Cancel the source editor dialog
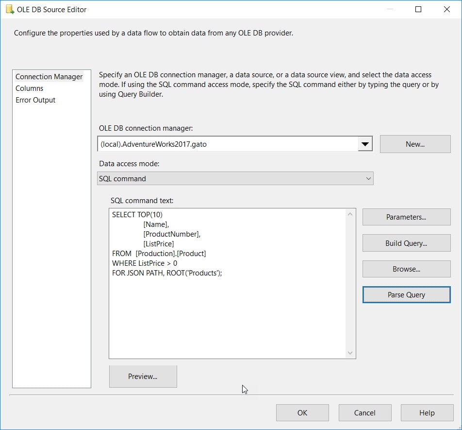Image resolution: width=462 pixels, height=430 pixels. click(365, 413)
